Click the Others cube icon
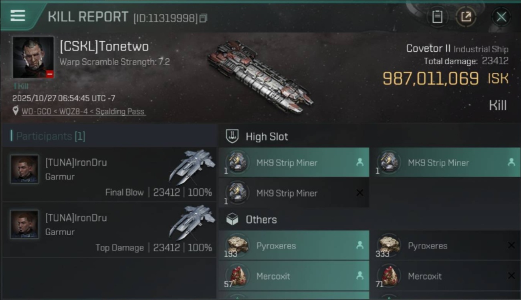Viewport: 521px width, 300px height. pyautogui.click(x=232, y=219)
